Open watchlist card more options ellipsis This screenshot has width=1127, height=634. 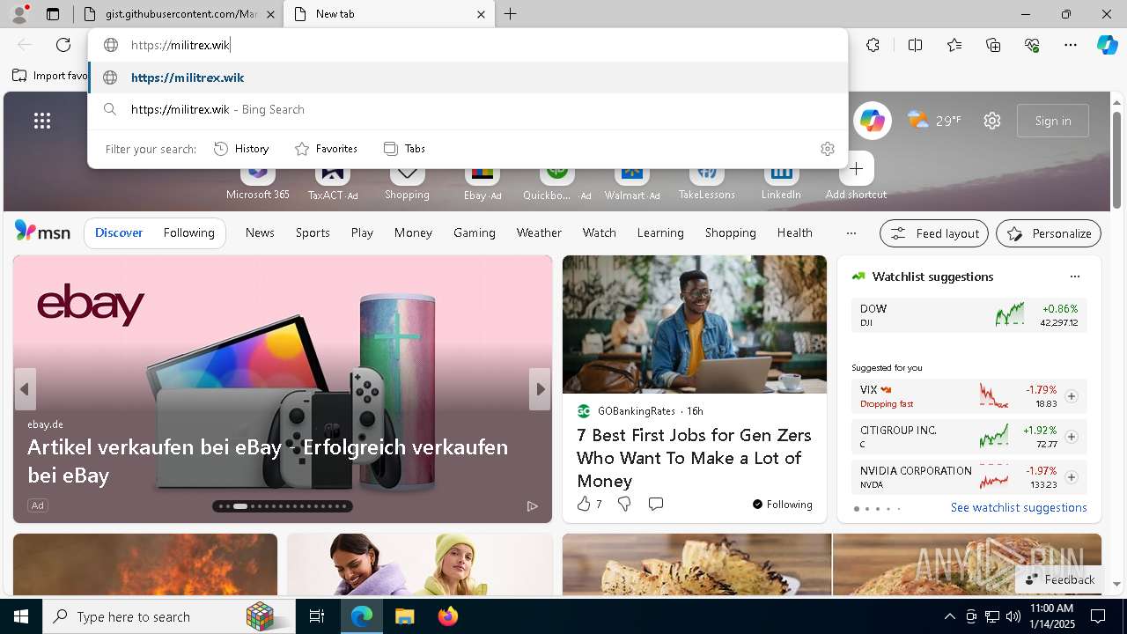(1074, 276)
